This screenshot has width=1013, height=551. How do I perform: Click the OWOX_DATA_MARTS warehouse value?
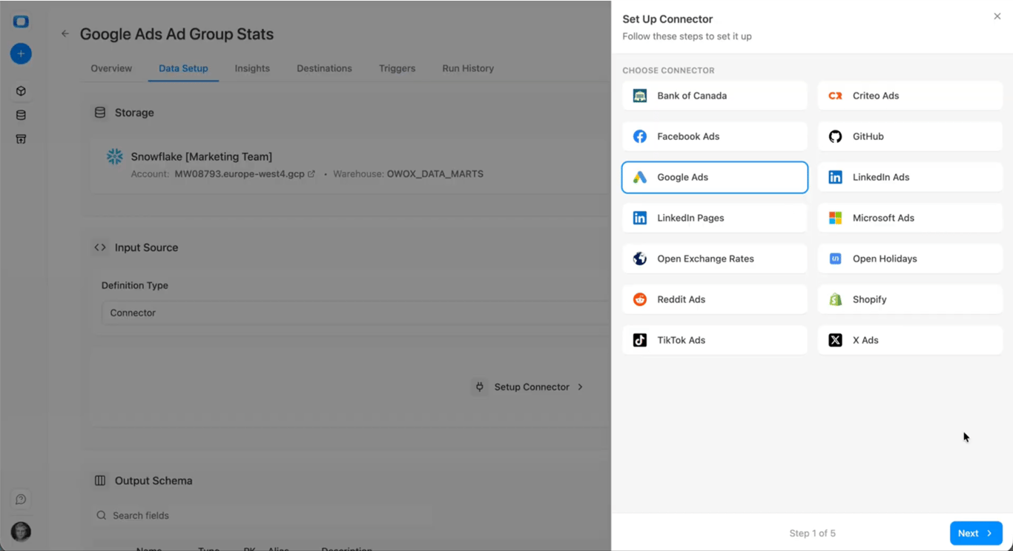pos(435,174)
